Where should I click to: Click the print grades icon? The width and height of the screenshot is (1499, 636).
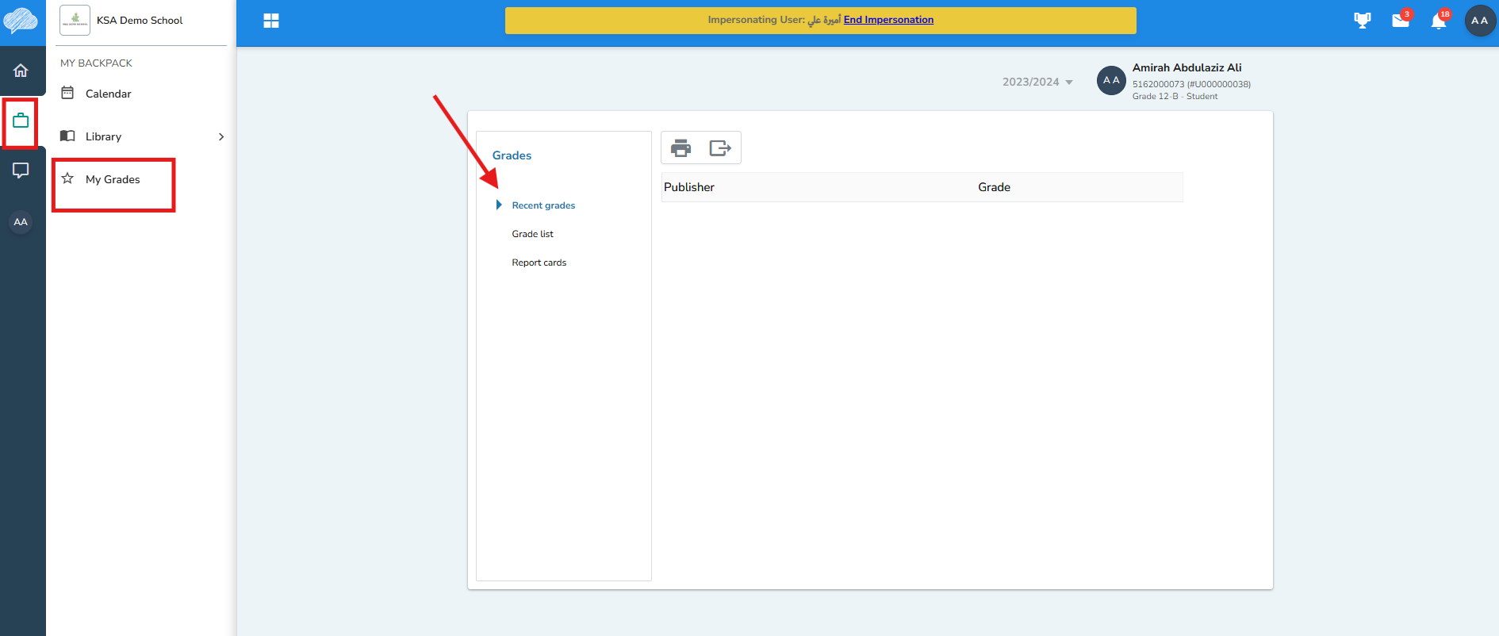[x=681, y=148]
